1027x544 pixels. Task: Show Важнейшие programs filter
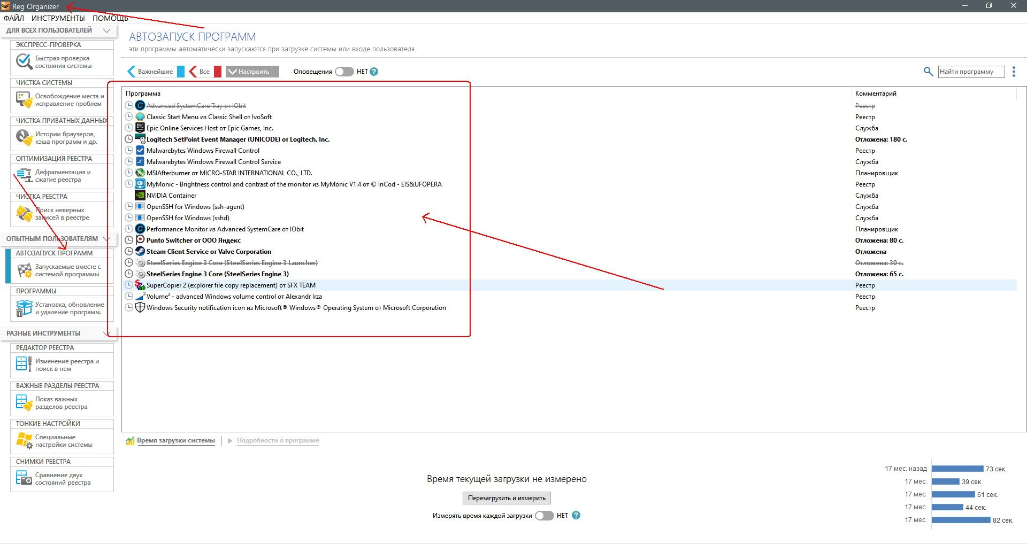[x=155, y=72]
